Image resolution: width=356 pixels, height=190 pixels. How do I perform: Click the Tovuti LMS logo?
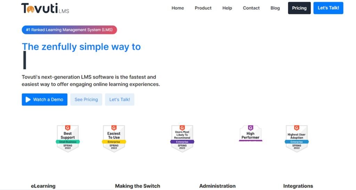(45, 8)
